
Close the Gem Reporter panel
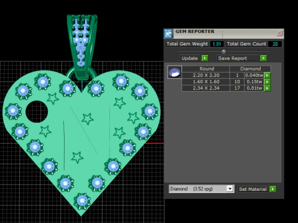click(x=279, y=33)
